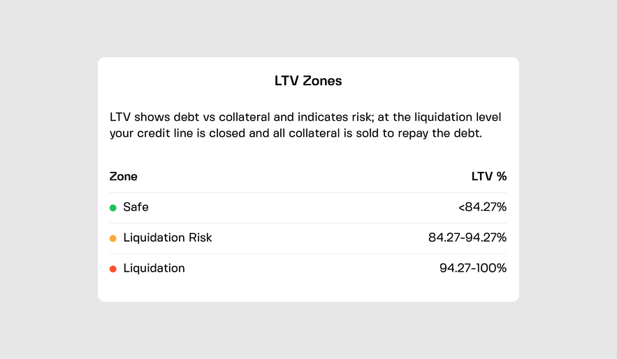Image resolution: width=617 pixels, height=359 pixels.
Task: Click the divider line below the column headers
Action: click(308, 193)
